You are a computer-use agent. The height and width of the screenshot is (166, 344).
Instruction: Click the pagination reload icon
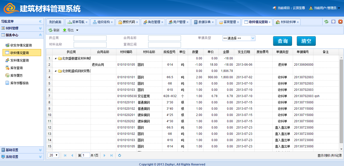[120, 155]
